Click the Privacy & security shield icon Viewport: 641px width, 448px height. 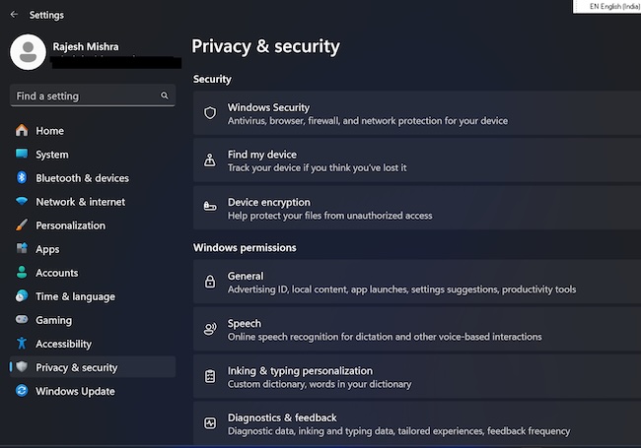(x=22, y=367)
